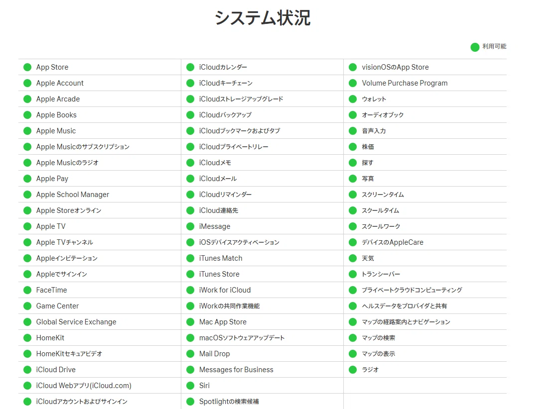Click the green dot for visionOSのApp Store
Screen dimensions: 560x409
(353, 67)
